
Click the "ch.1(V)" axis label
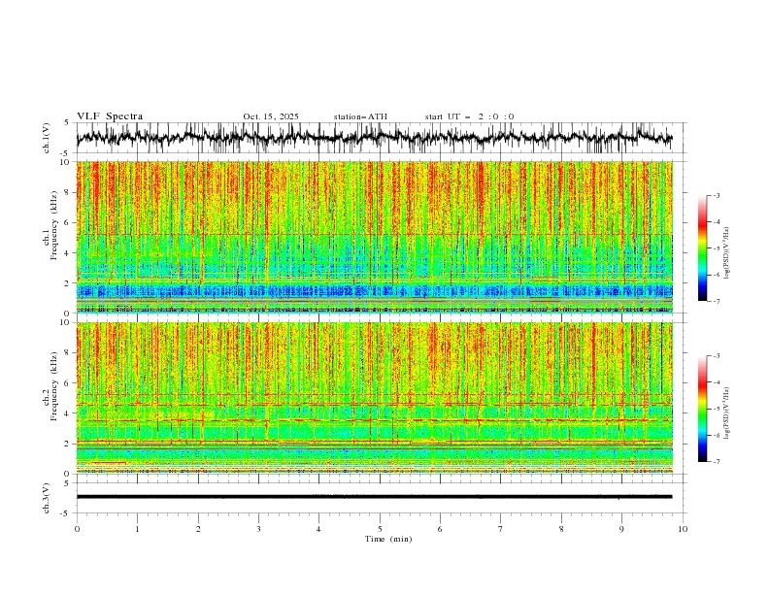(47, 138)
